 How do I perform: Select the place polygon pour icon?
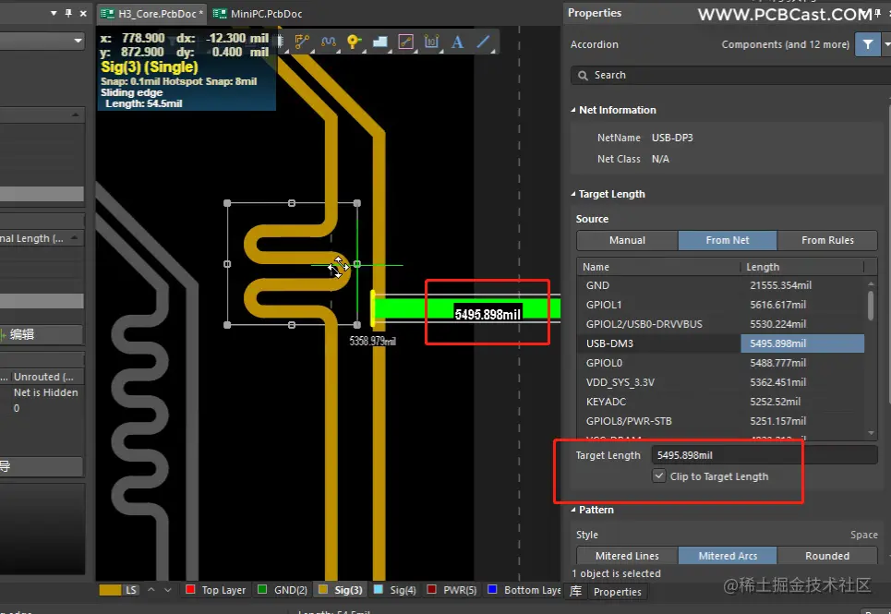coord(379,42)
